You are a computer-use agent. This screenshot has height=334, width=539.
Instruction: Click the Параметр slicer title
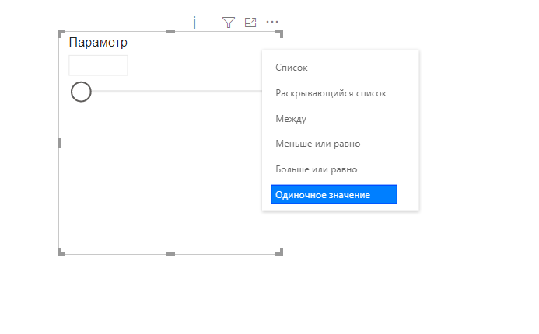(98, 42)
